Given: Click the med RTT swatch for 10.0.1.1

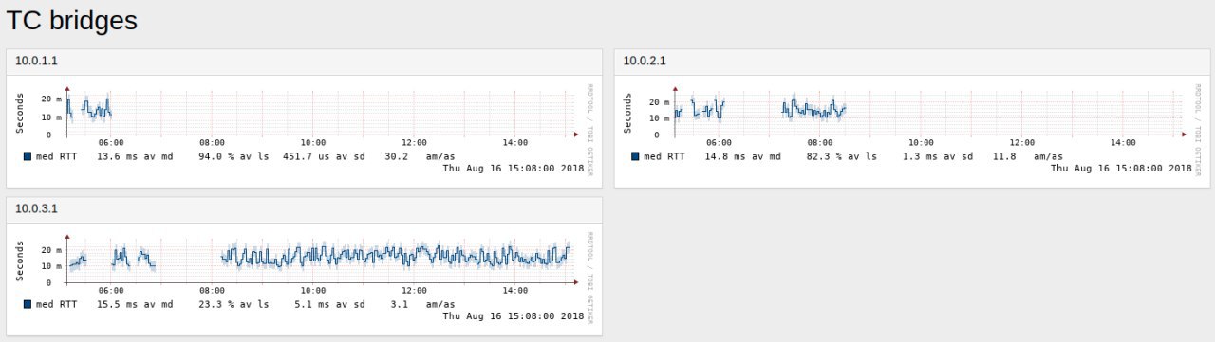Looking at the screenshot, I should tap(28, 156).
